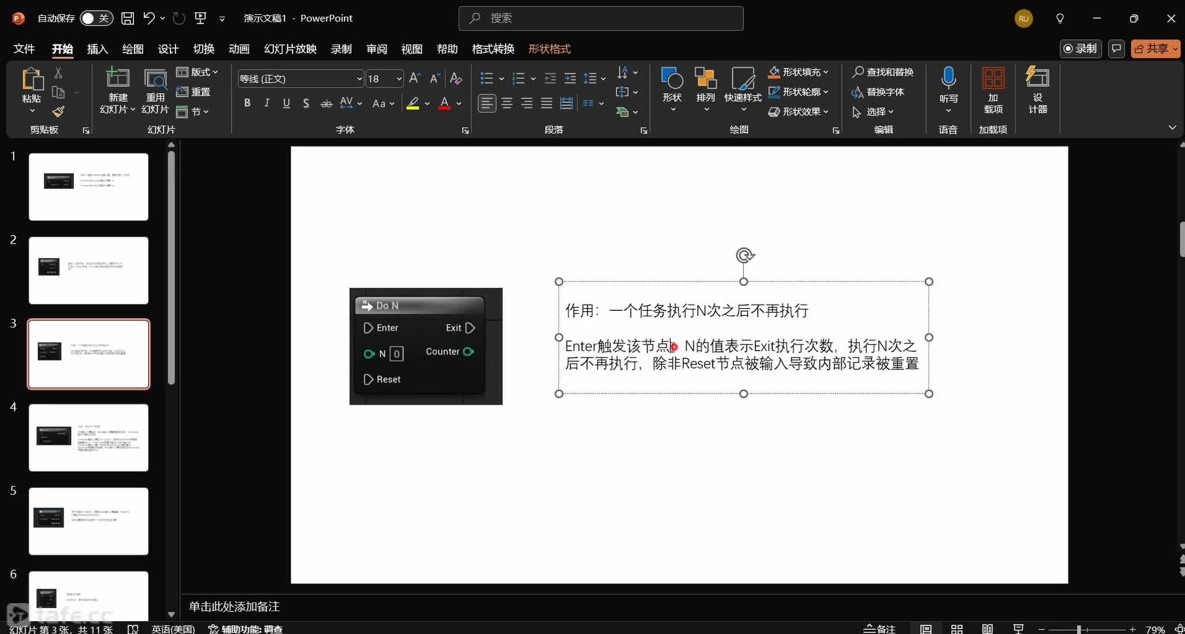This screenshot has width=1185, height=634.
Task: Switch to reading view icon
Action: point(987,628)
